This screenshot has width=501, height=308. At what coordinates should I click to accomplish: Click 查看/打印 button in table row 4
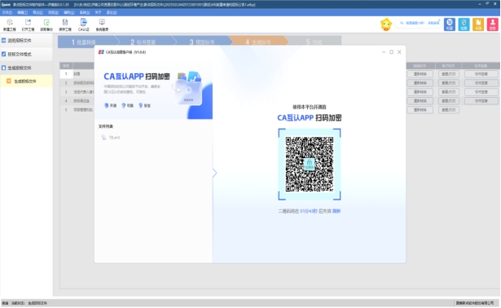pyautogui.click(x=449, y=101)
